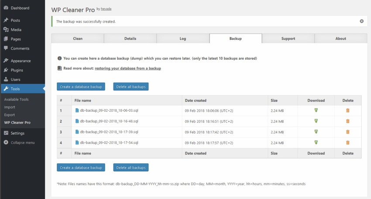Click the Appearance brush icon in the sidebar

[6, 61]
